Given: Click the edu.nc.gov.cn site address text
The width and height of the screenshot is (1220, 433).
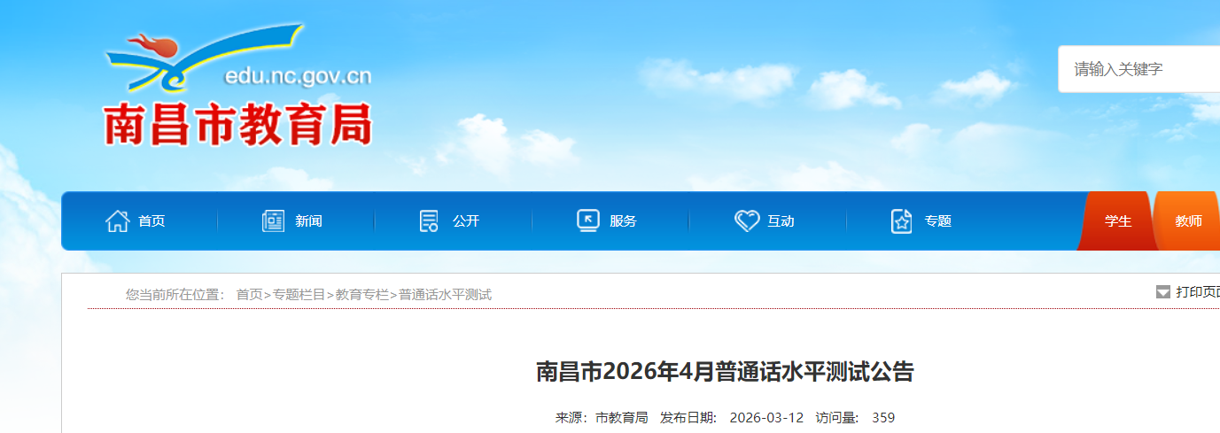Looking at the screenshot, I should [x=298, y=77].
